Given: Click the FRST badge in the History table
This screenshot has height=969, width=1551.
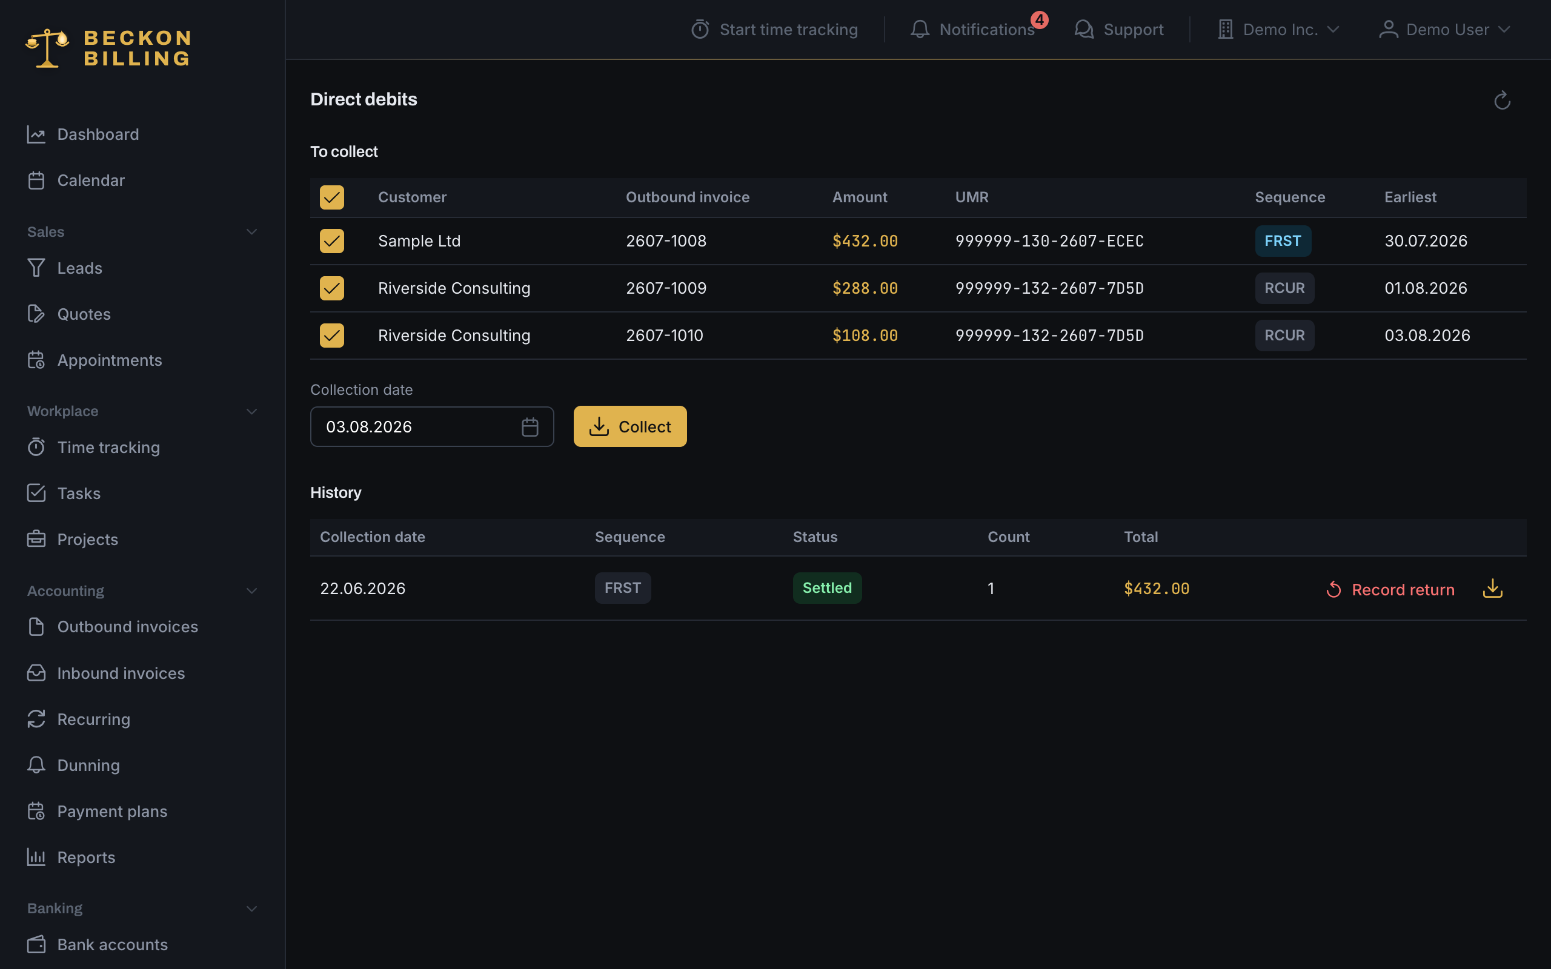Looking at the screenshot, I should coord(623,587).
